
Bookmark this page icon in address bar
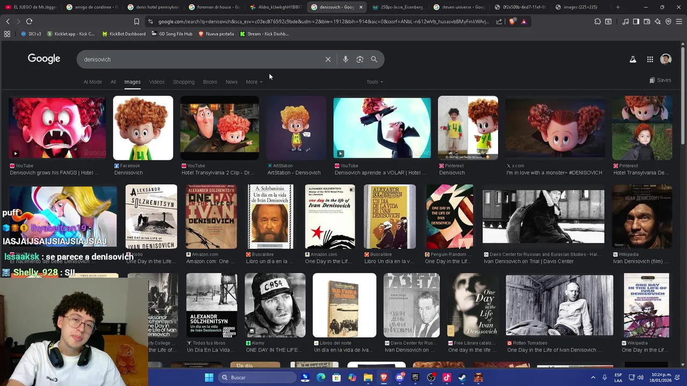coord(136,21)
